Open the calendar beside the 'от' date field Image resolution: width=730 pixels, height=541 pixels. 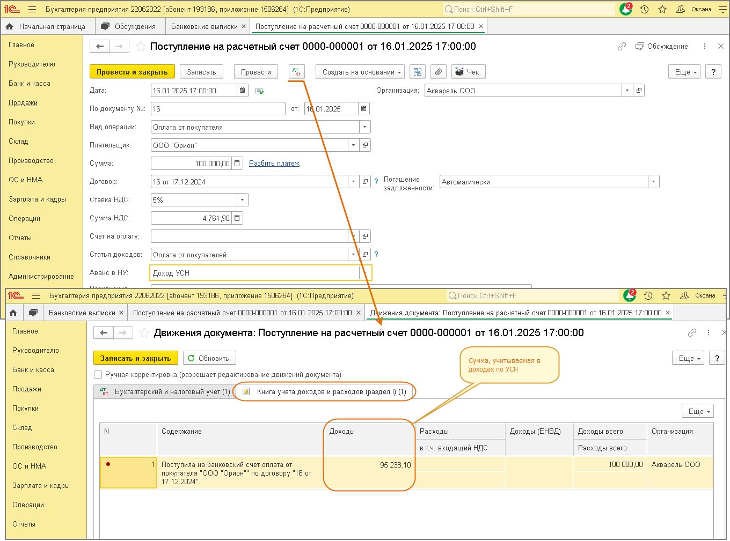(364, 109)
